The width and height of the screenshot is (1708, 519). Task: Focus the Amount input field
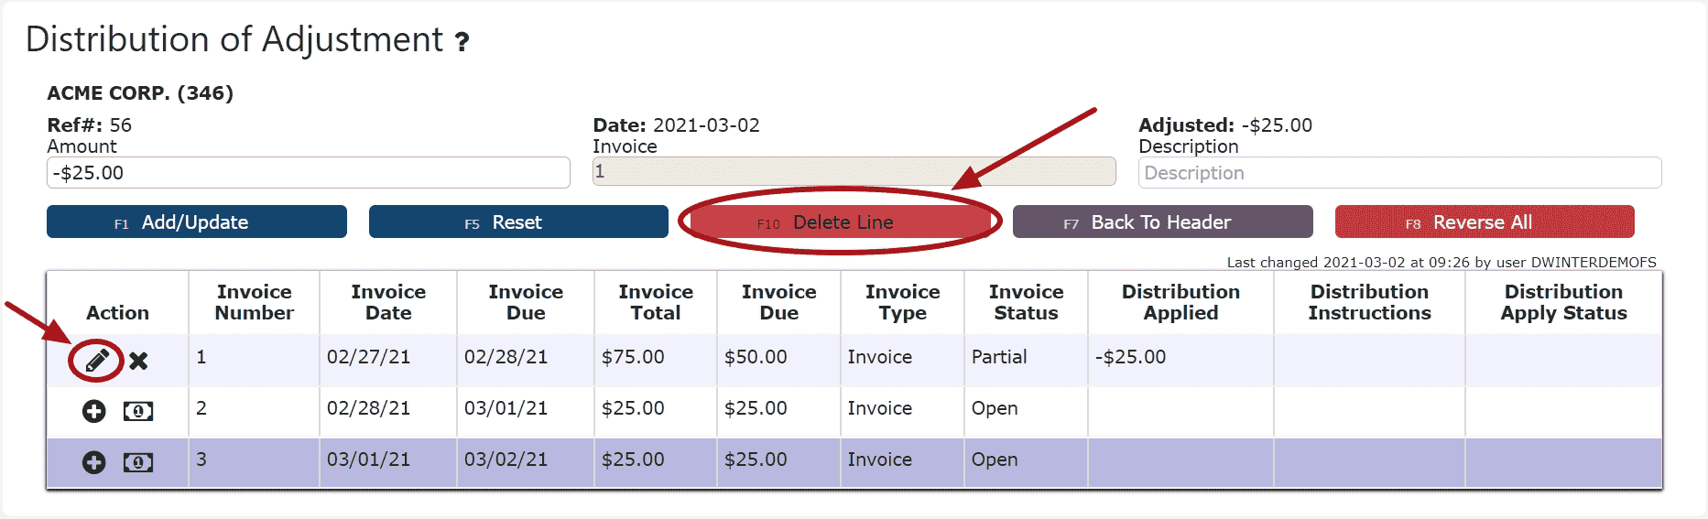309,172
